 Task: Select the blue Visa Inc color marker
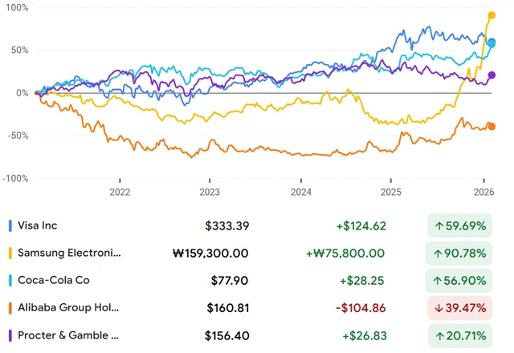9,226
